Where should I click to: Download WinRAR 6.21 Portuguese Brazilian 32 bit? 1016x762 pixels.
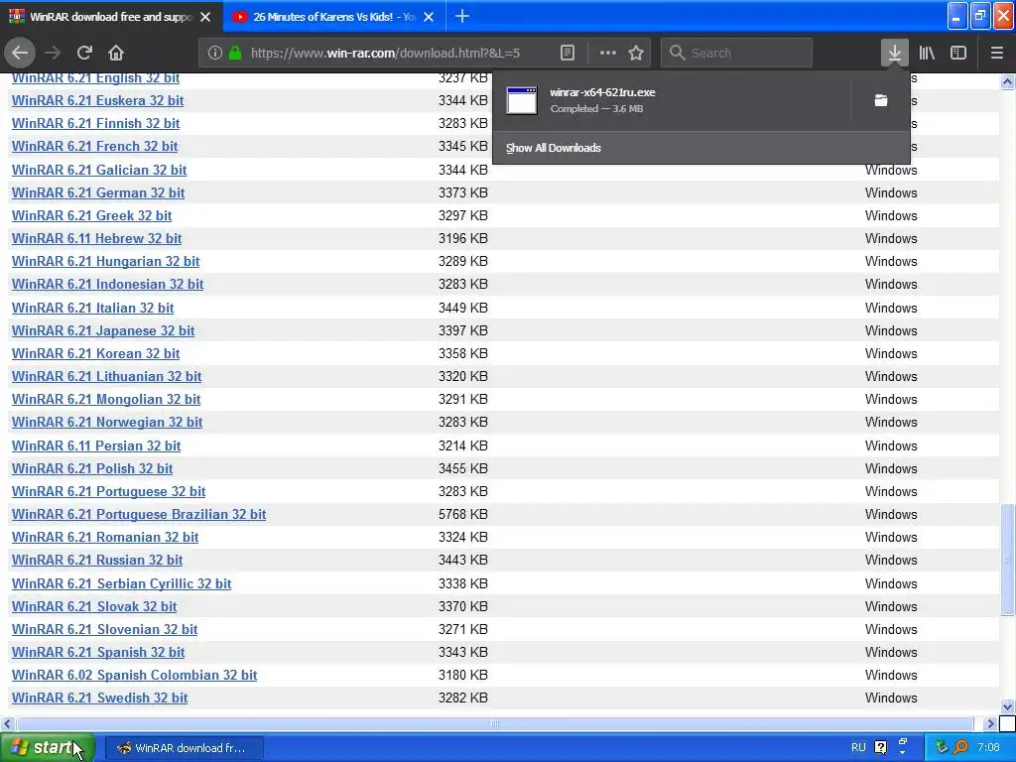(x=139, y=515)
